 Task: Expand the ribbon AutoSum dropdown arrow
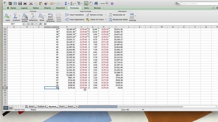tap(19, 16)
